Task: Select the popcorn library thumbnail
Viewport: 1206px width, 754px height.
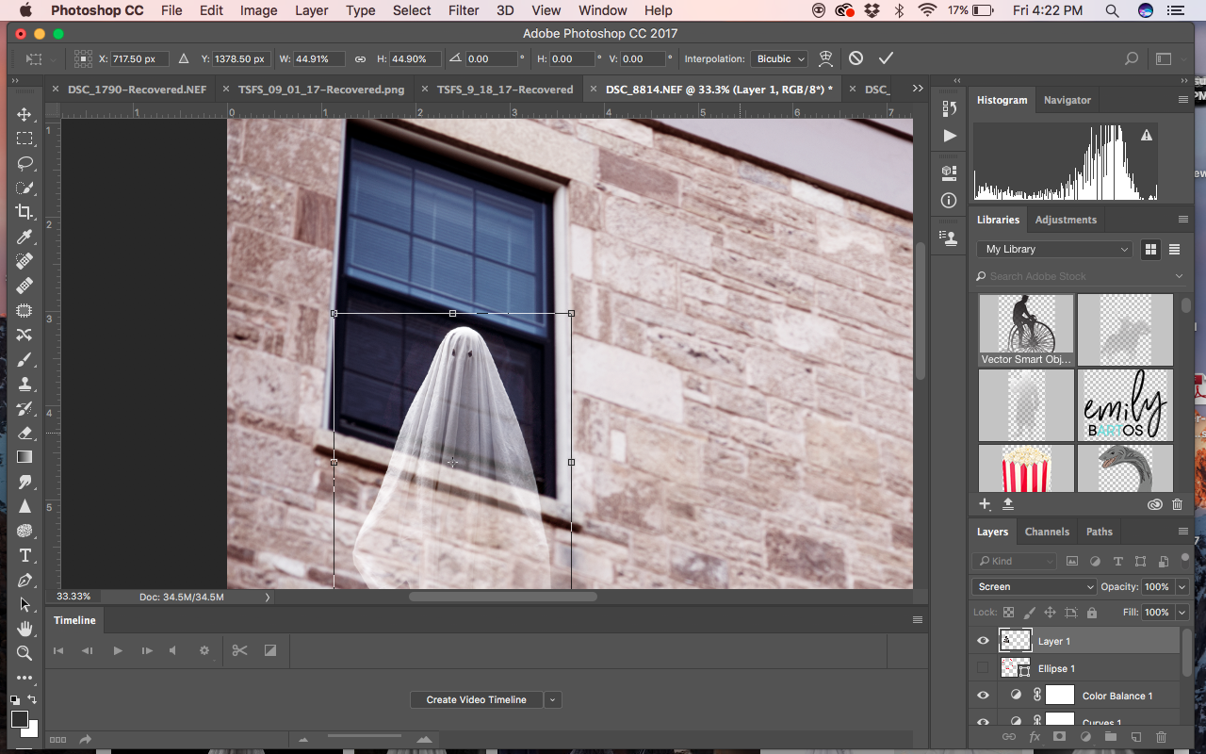Action: click(x=1026, y=469)
